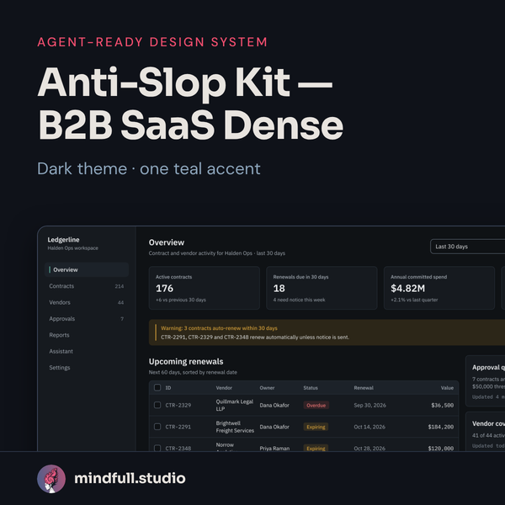Click the Sep 30, 2026 renewal date
This screenshot has height=505, width=505.
tap(369, 405)
